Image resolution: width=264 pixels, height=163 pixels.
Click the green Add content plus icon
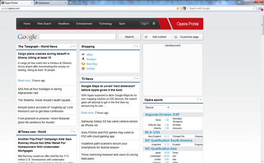[x=146, y=37]
